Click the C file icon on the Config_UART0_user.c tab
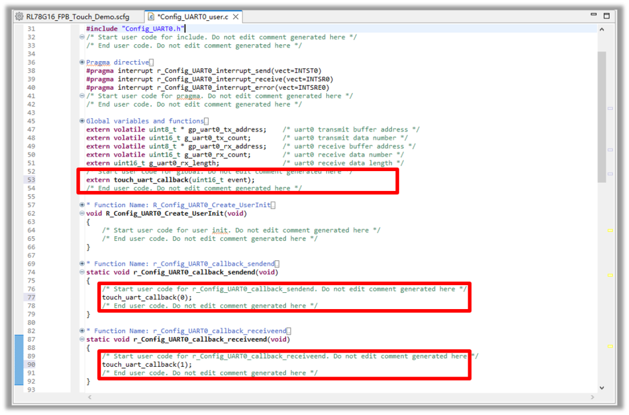The image size is (629, 415). pyautogui.click(x=150, y=17)
